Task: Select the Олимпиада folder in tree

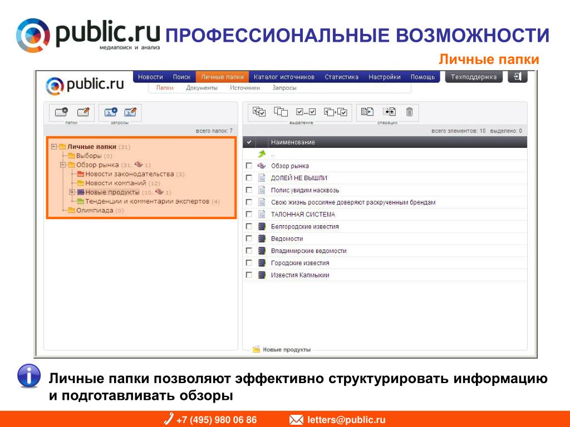Action: coord(95,210)
